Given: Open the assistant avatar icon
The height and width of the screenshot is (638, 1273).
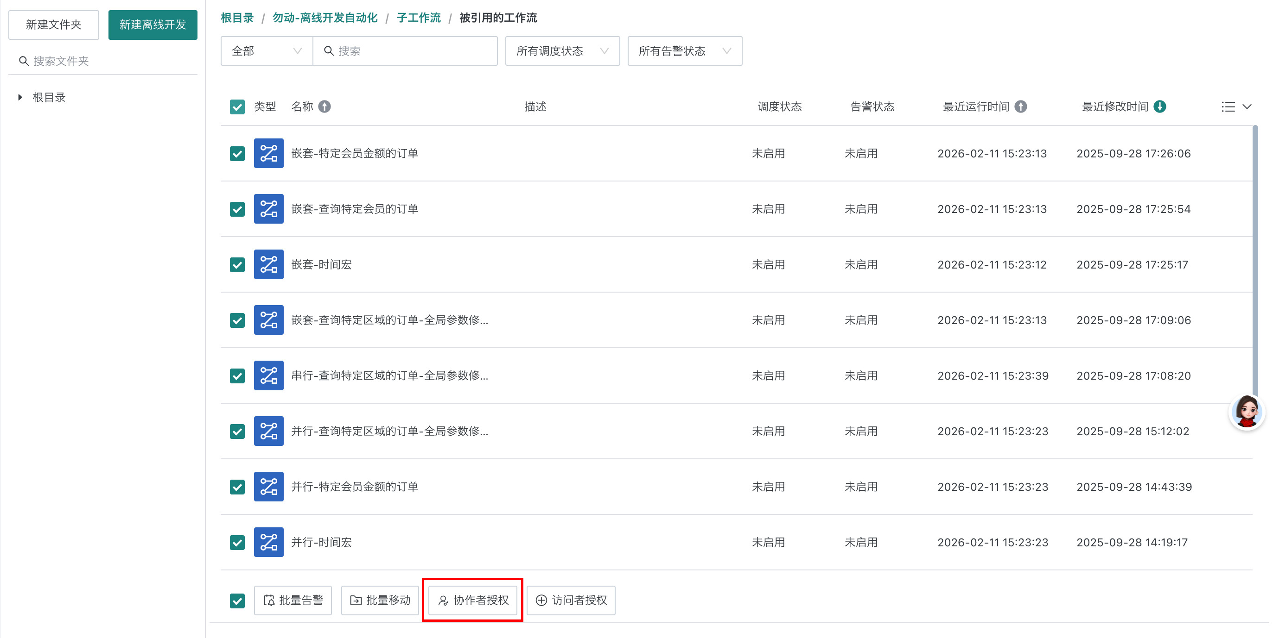Looking at the screenshot, I should (1246, 412).
